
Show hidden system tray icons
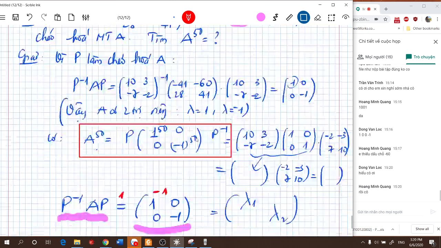pyautogui.click(x=363, y=242)
